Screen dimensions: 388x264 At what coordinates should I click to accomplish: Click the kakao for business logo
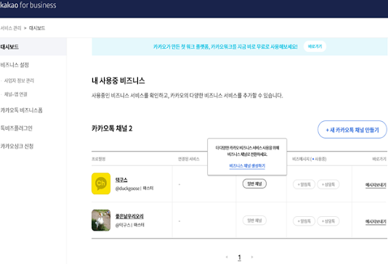click(x=28, y=5)
